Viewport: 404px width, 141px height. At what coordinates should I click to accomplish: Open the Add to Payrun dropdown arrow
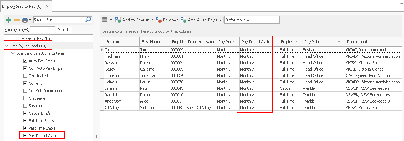153,20
